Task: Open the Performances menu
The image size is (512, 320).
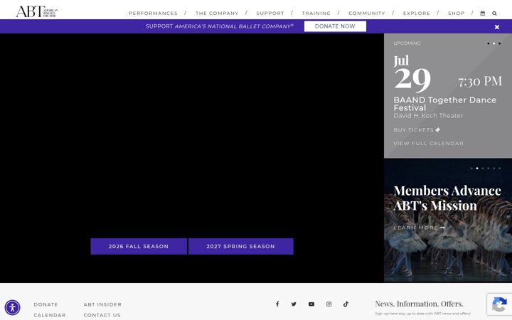Action: [x=153, y=14]
